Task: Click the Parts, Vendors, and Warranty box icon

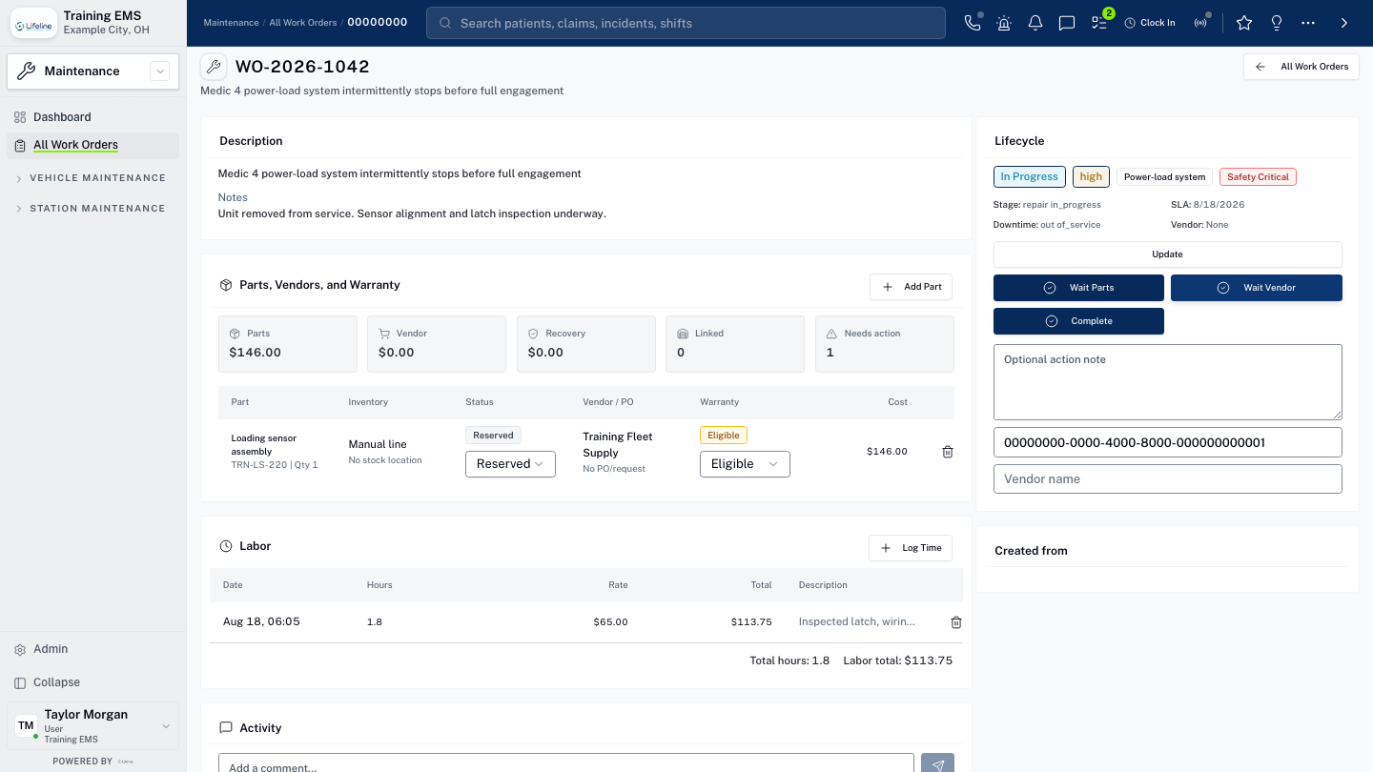Action: (226, 285)
